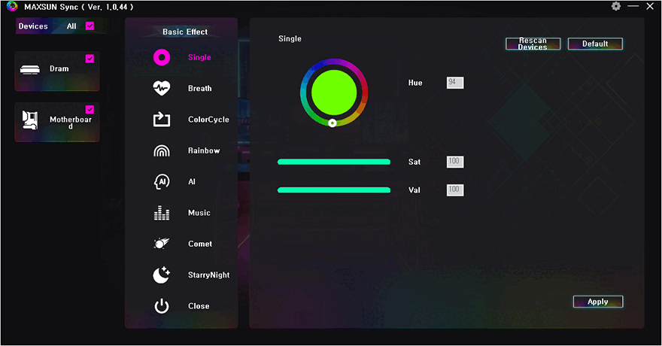Click the Basic Effect header

pyautogui.click(x=185, y=32)
